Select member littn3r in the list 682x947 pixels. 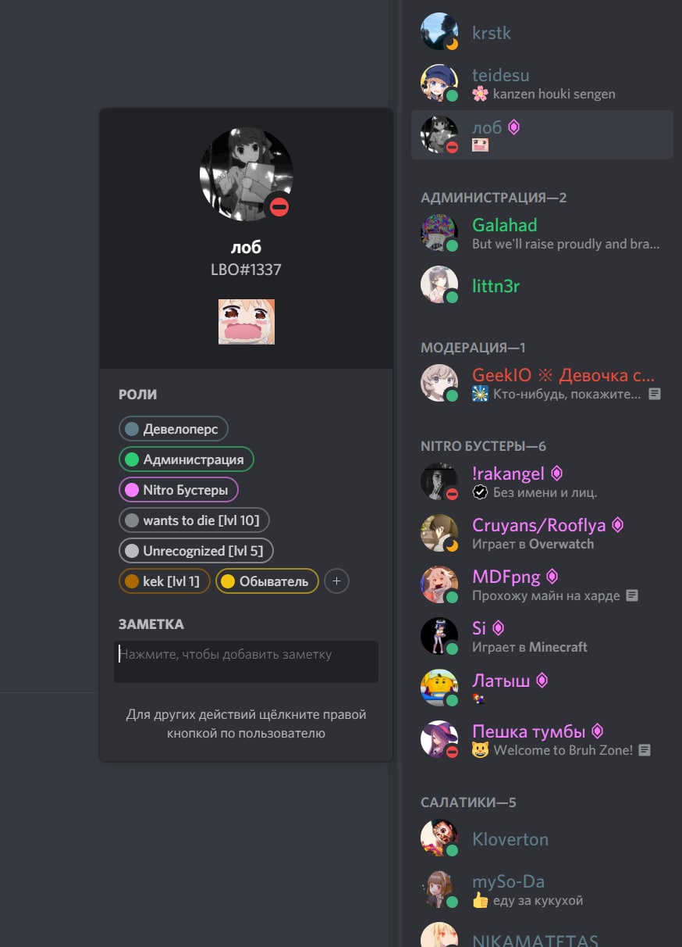pyautogui.click(x=542, y=285)
